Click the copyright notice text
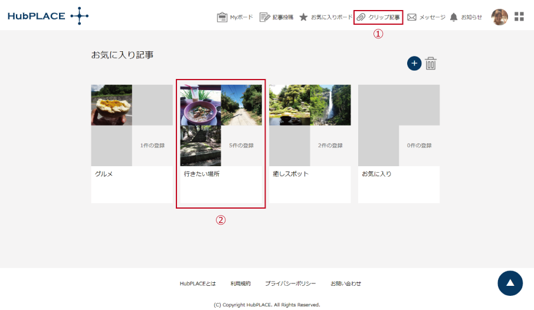Screen dimensions: 534x310 267,305
